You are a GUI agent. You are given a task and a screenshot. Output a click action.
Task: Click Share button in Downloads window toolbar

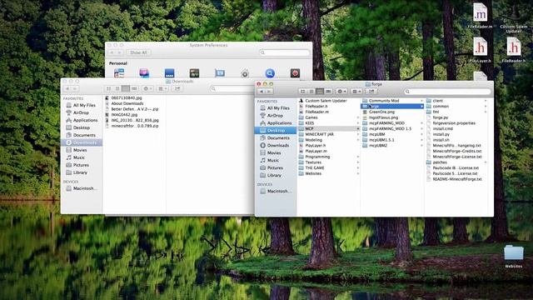177,88
